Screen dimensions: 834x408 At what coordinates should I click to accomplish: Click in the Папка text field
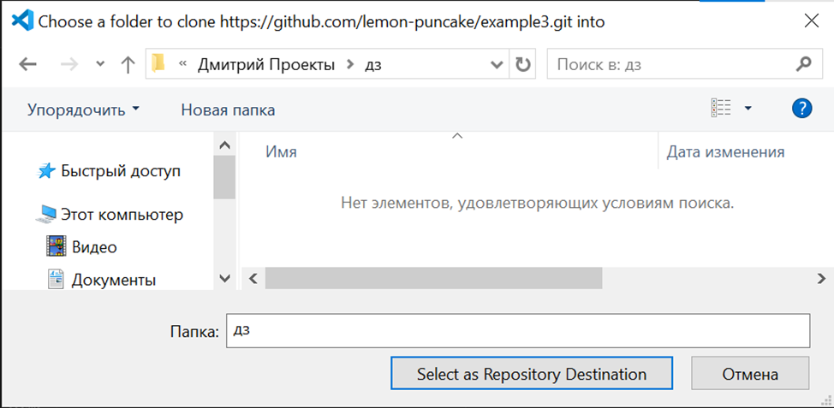[517, 331]
